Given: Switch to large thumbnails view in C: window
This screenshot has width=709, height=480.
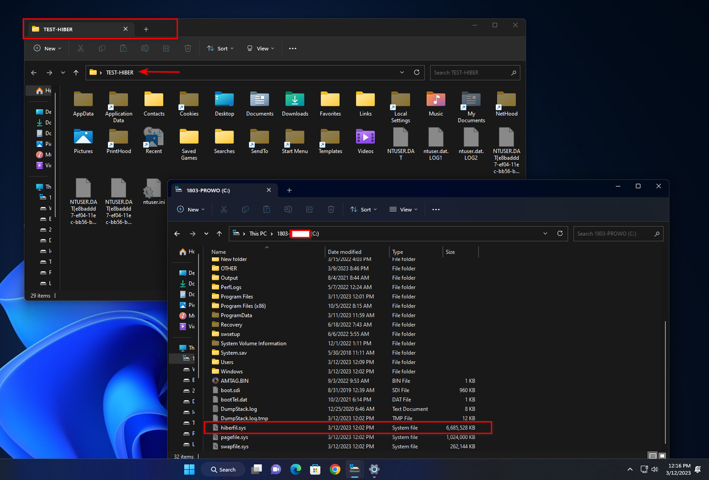Looking at the screenshot, I should [x=662, y=455].
